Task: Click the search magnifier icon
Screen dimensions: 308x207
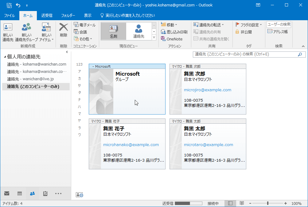Action: pyautogui.click(x=300, y=55)
